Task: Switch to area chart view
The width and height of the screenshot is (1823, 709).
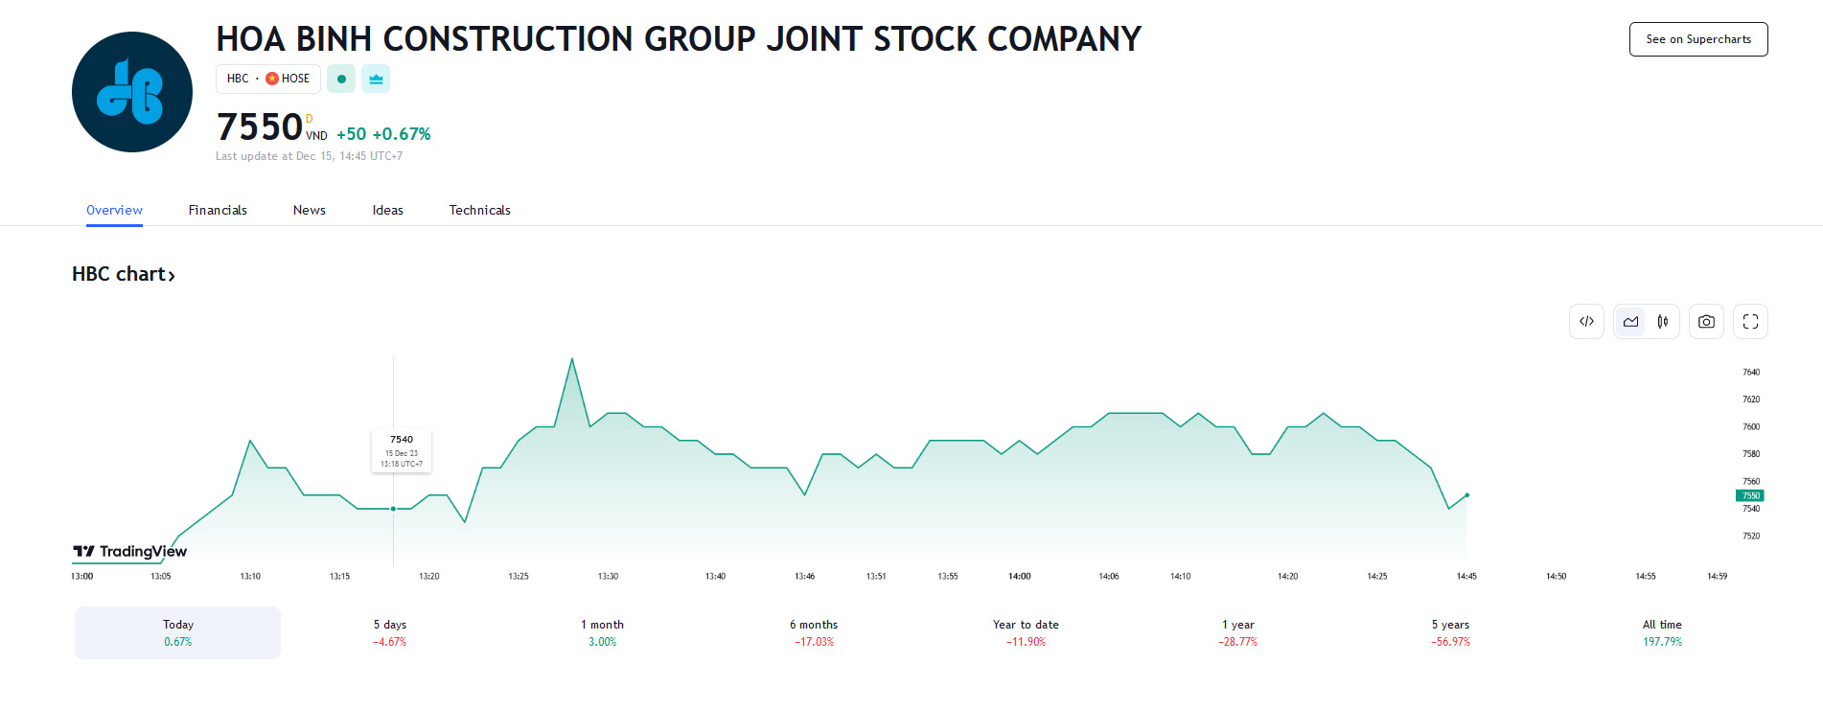Action: click(1630, 322)
